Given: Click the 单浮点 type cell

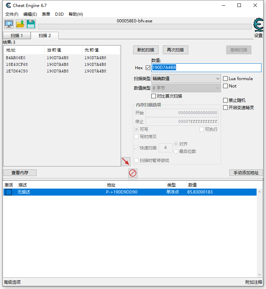Looking at the screenshot, I should pyautogui.click(x=173, y=192).
